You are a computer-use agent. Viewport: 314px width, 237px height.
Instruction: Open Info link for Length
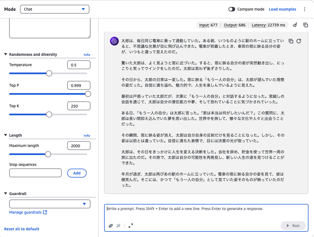[87, 136]
